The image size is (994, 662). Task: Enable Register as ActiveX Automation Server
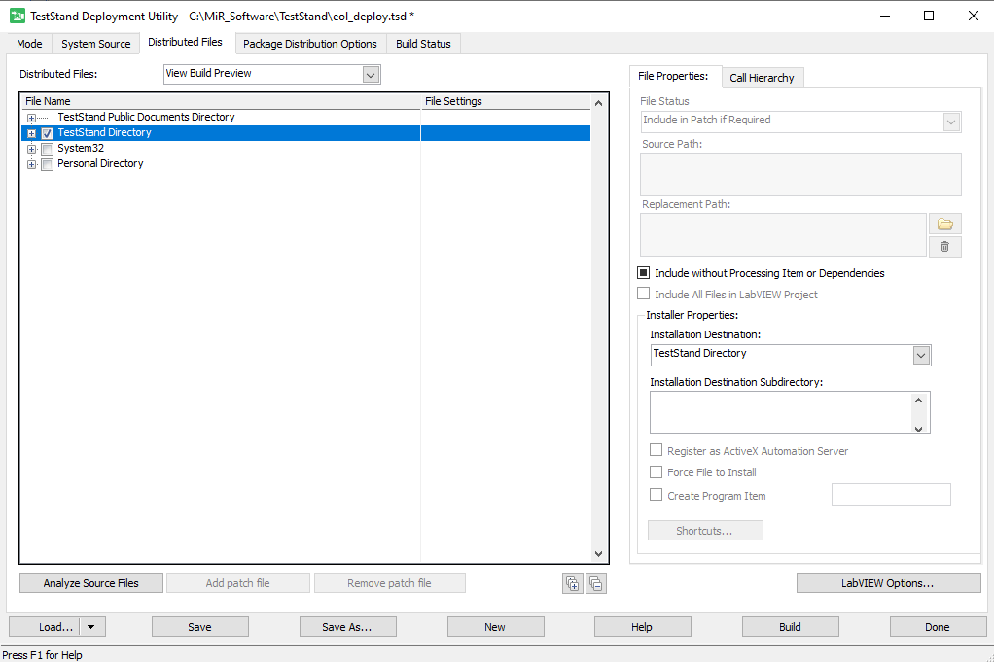coord(657,450)
